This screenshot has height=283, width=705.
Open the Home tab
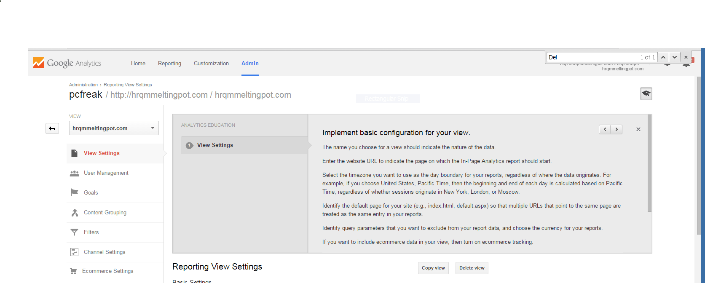(x=138, y=64)
